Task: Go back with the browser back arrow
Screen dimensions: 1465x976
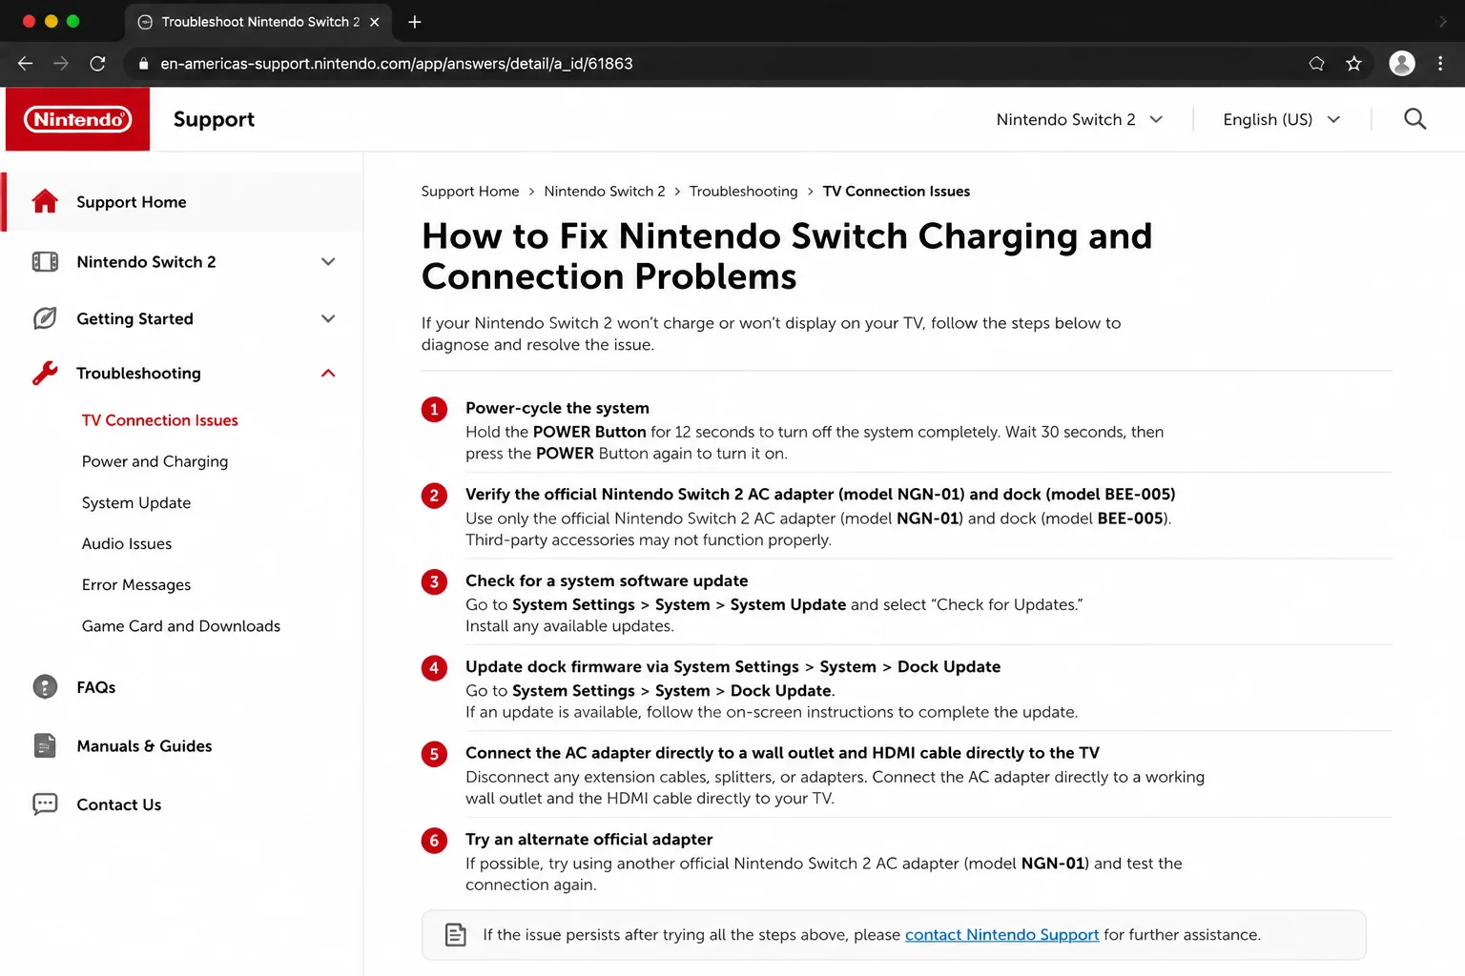Action: click(25, 64)
